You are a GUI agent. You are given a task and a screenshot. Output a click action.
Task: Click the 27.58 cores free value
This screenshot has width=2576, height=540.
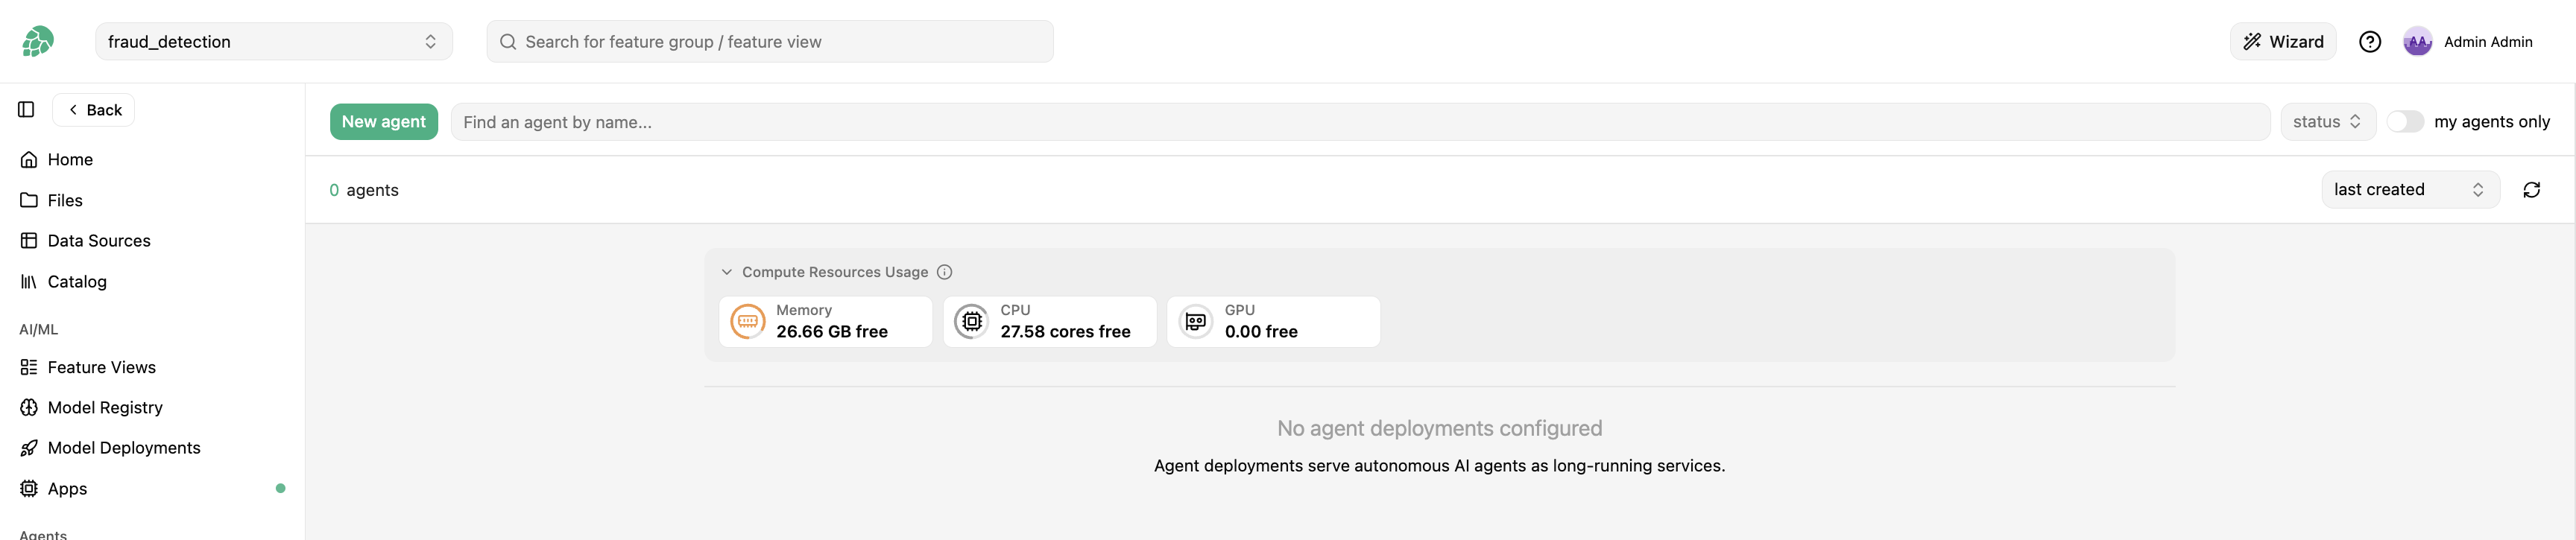click(x=1065, y=332)
